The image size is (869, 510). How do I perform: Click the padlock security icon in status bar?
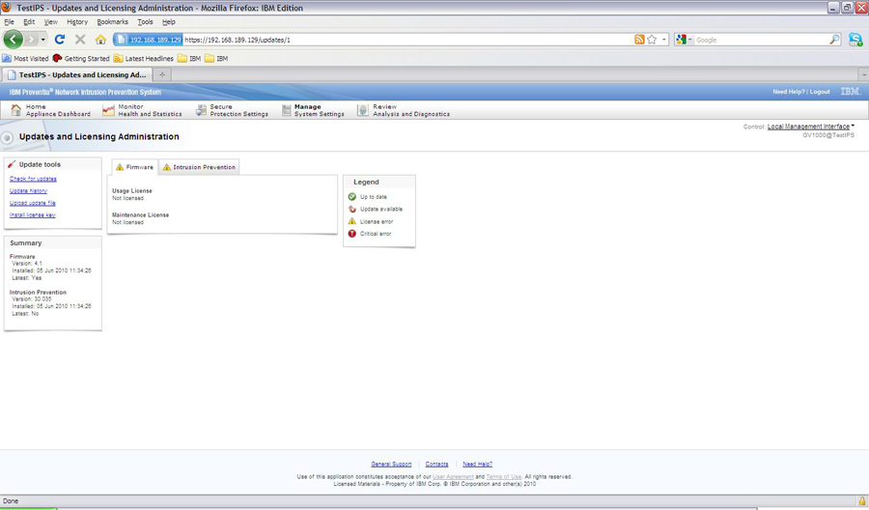coord(862,501)
